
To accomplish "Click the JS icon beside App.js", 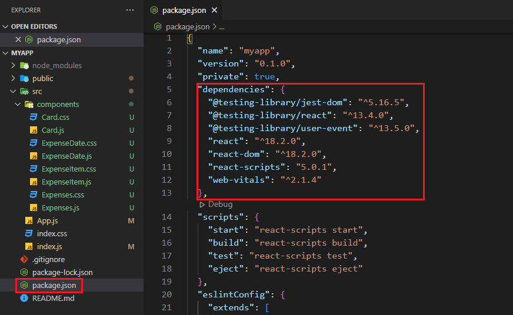I will pos(29,220).
